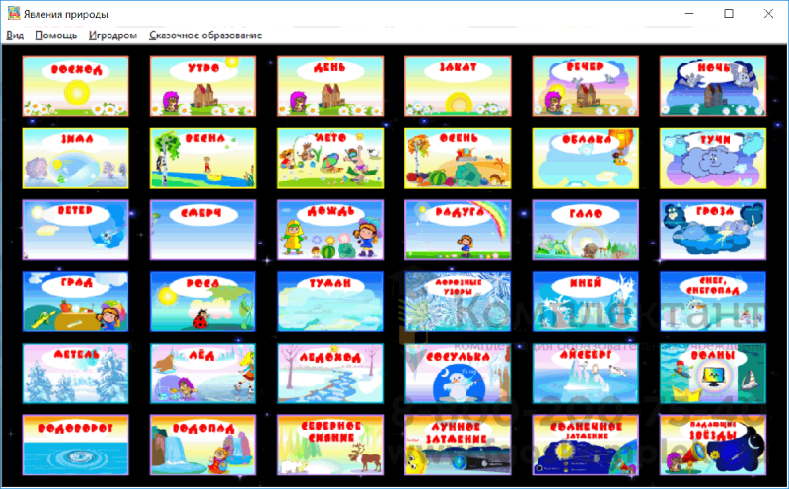
Task: Click the Туман card
Action: [330, 302]
